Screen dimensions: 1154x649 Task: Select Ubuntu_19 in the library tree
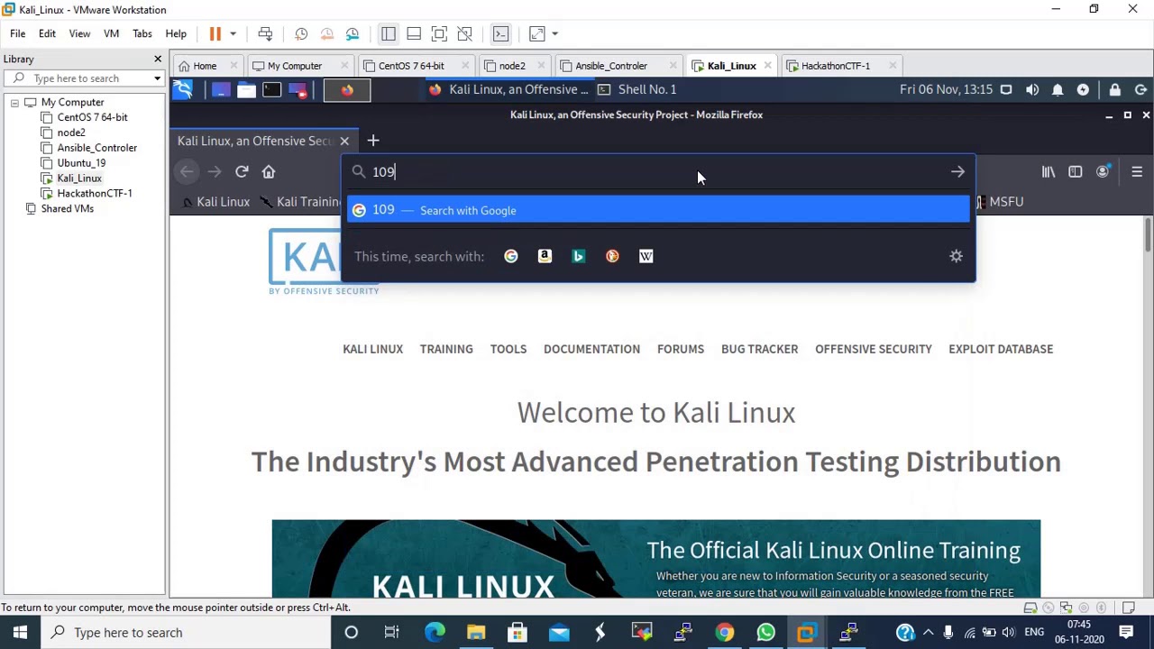(81, 163)
